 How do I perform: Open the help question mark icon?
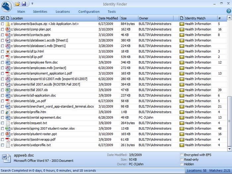[x=229, y=11]
